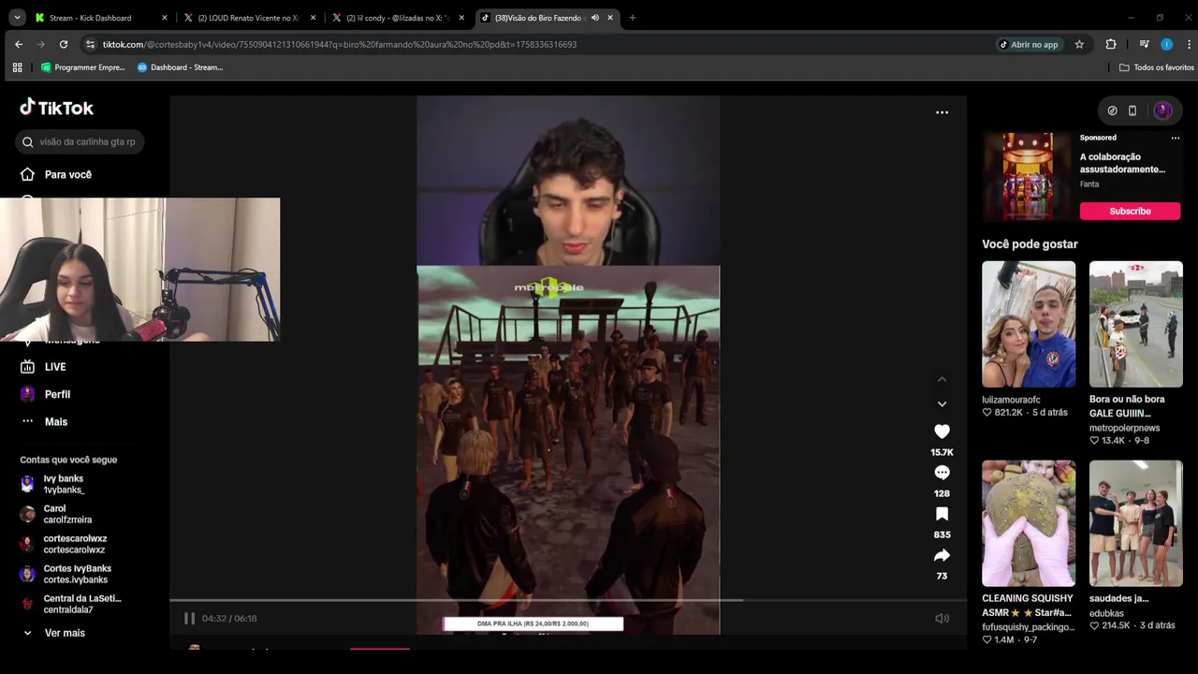Open the video options three-dot menu

click(x=942, y=112)
